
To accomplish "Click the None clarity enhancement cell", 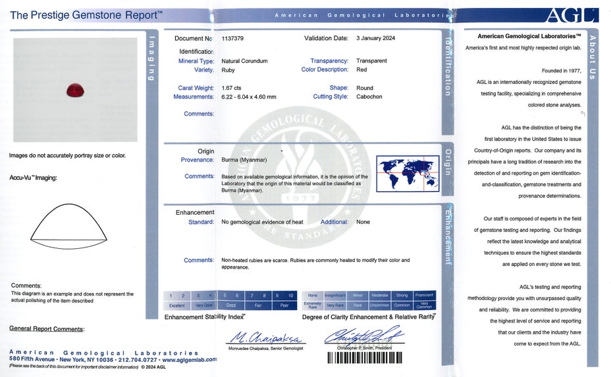I will pos(312,296).
